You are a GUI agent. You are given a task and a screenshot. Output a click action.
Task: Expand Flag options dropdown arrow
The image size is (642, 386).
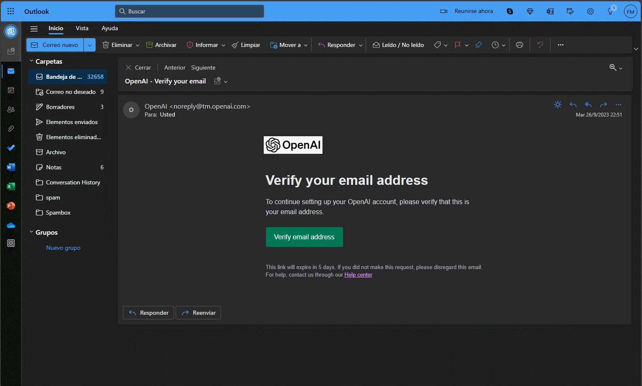coord(467,45)
